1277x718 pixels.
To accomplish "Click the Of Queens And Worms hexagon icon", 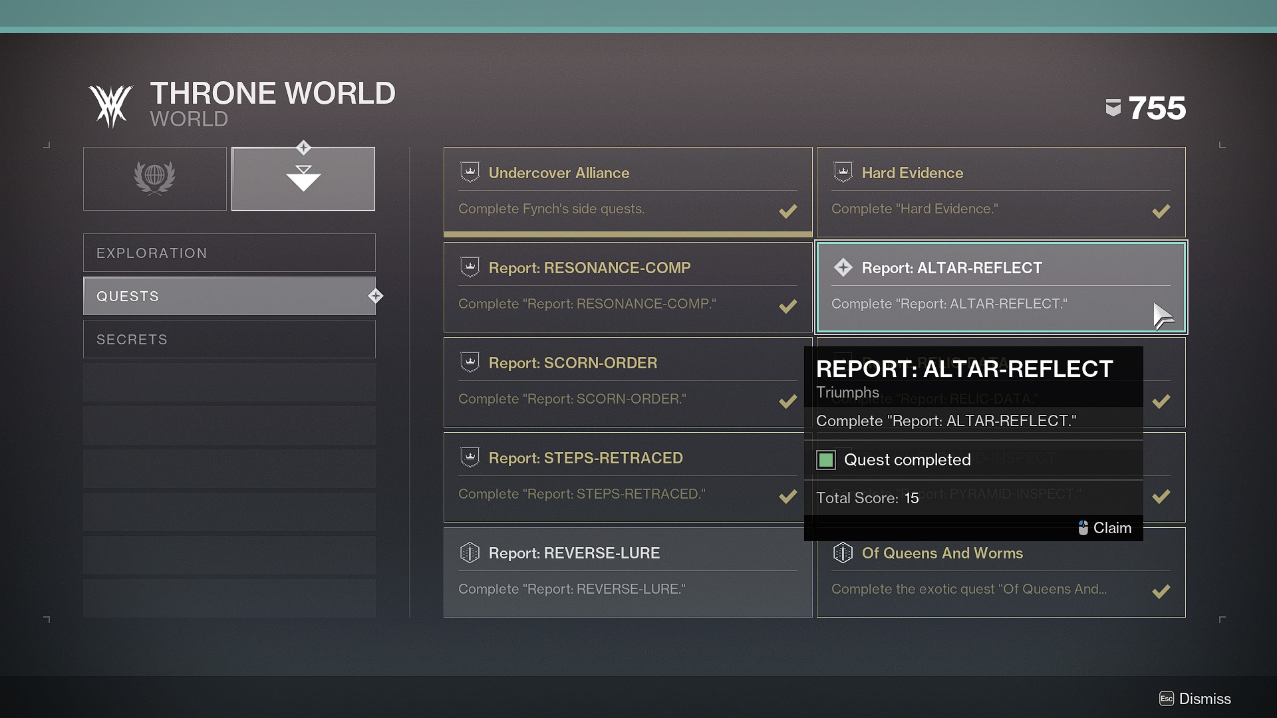I will pyautogui.click(x=843, y=552).
